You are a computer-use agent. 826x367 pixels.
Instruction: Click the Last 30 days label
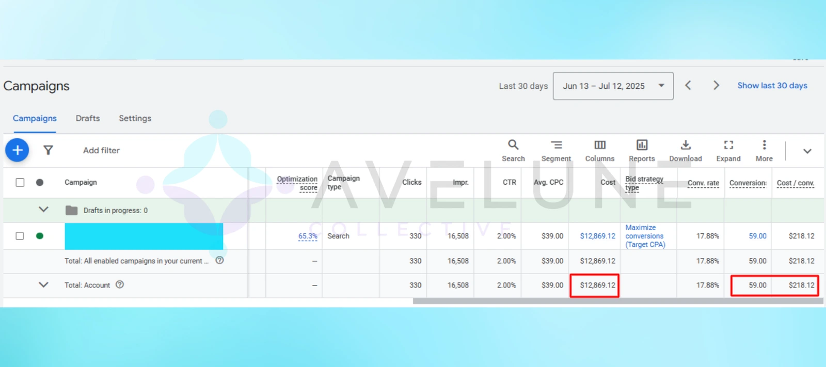click(x=523, y=86)
